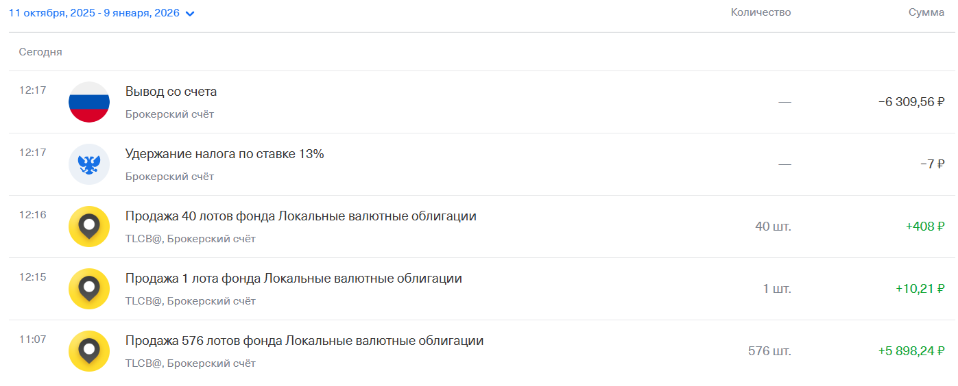Screen dimensions: 958x386
Task: Click fund icon of 40-lot sale
Action: click(89, 227)
